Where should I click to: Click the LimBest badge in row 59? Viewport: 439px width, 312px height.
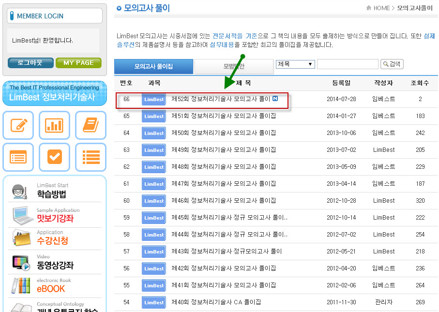coord(154,218)
